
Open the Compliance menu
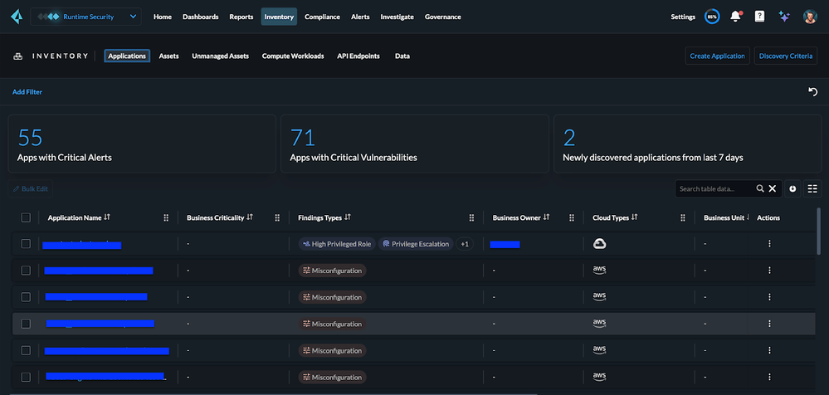pyautogui.click(x=322, y=17)
